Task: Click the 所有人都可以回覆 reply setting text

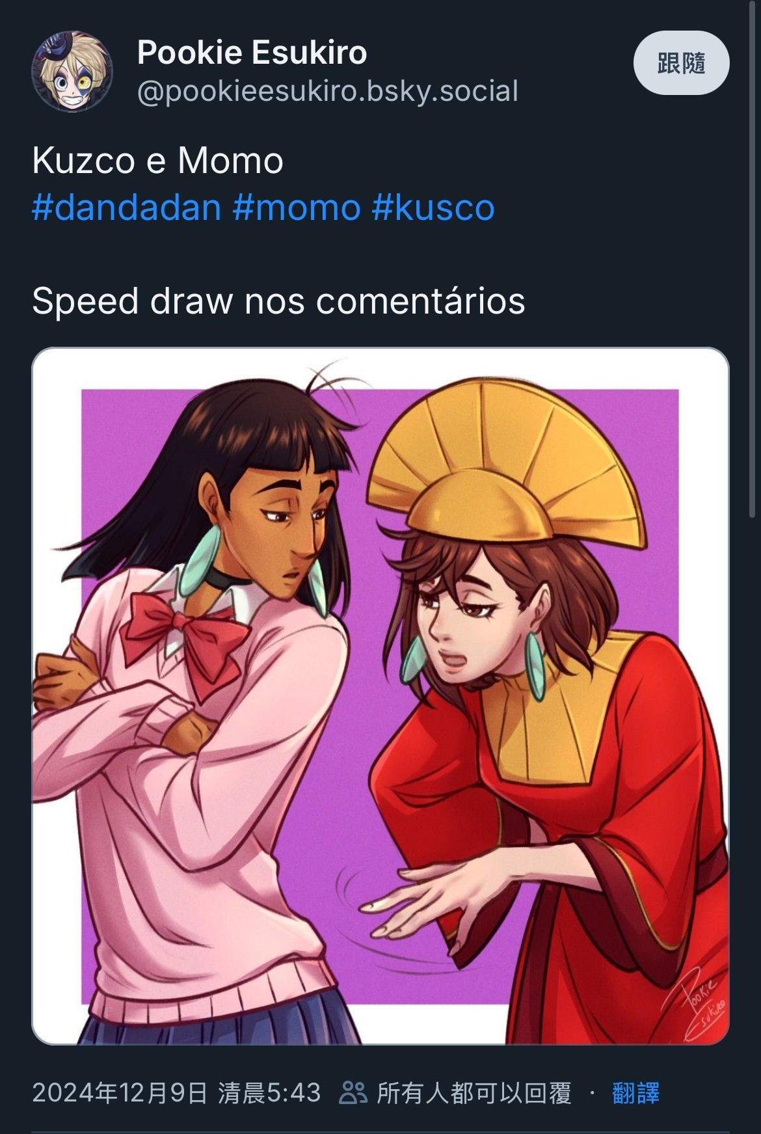Action: point(474,1093)
